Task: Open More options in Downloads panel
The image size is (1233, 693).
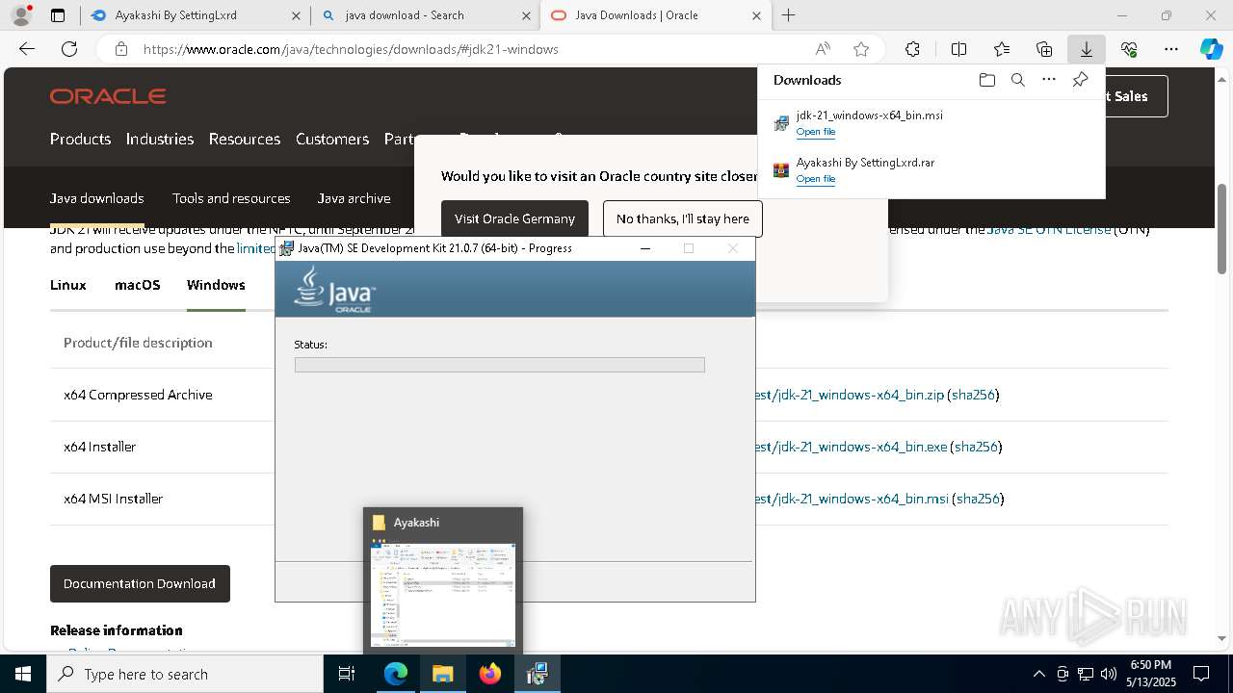Action: (1049, 80)
